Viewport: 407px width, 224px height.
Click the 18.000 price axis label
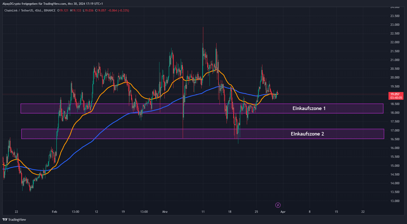pos(395,113)
